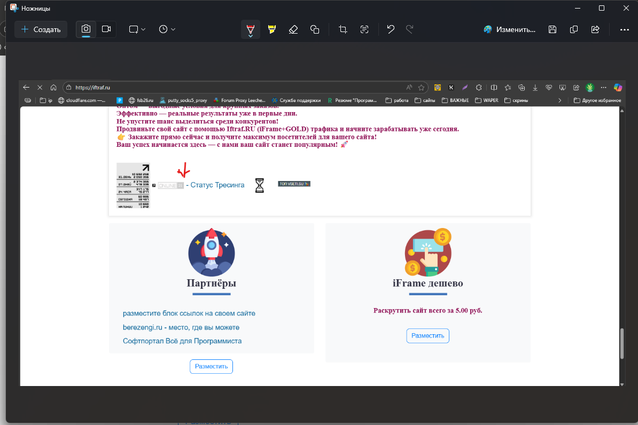638x425 pixels.
Task: Open the snip shape mode dropdown
Action: coord(137,29)
